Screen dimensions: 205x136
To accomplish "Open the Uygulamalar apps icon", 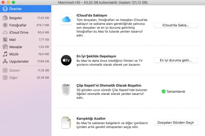I will [5, 61].
